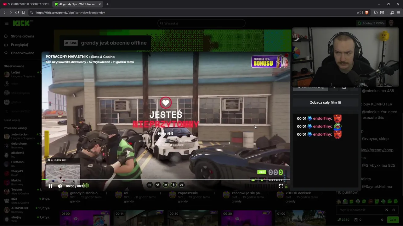Seek on the clip progress bar
The height and width of the screenshot is (226, 403).
(x=166, y=180)
